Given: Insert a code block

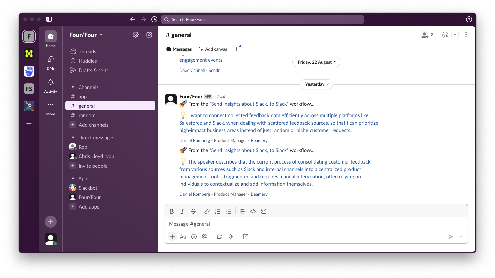Looking at the screenshot, I should click(264, 211).
